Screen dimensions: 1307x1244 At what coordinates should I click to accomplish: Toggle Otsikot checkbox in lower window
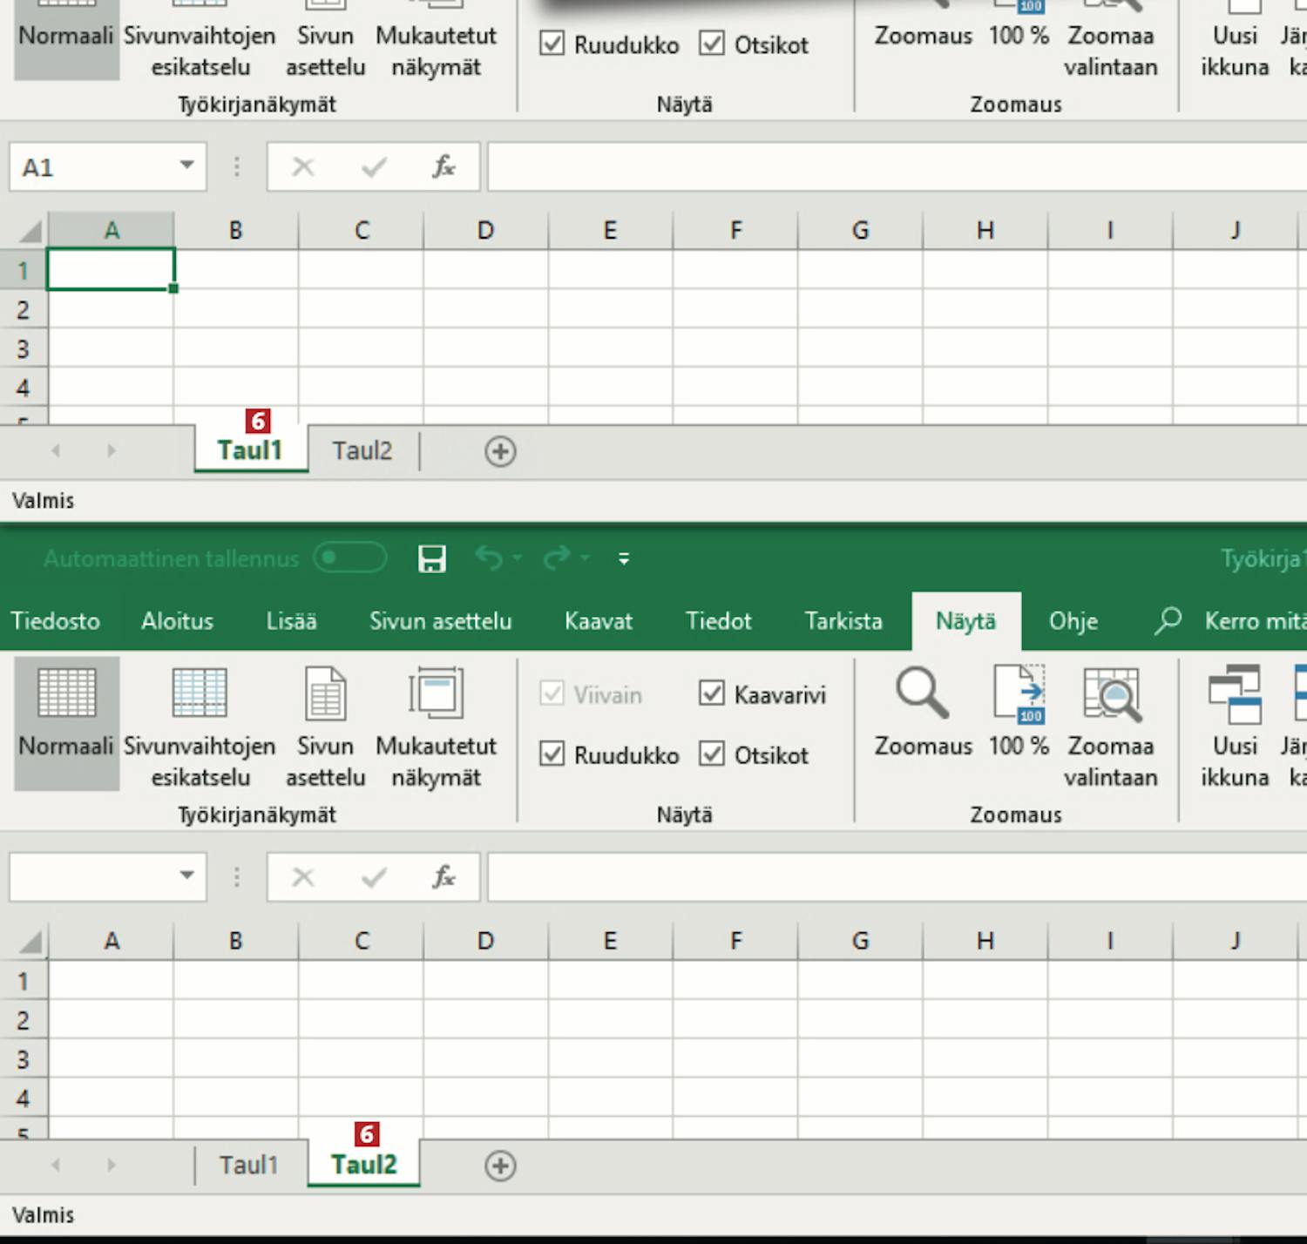(x=712, y=754)
